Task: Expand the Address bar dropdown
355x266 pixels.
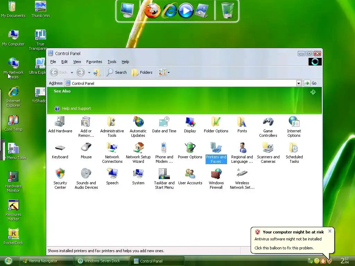Action: tap(298, 83)
